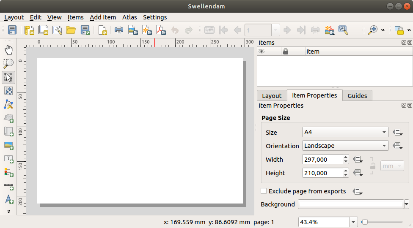This screenshot has width=413, height=228.
Task: Click the Export as PDF icon
Action: coord(161,30)
